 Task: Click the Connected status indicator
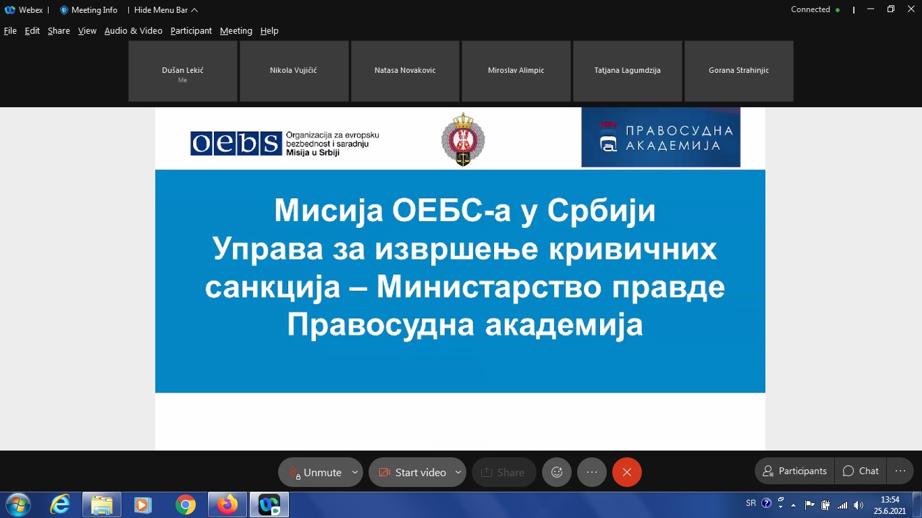click(x=815, y=9)
